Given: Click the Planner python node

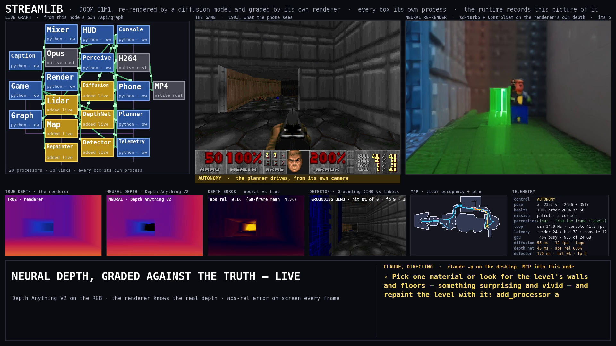Looking at the screenshot, I should [133, 119].
